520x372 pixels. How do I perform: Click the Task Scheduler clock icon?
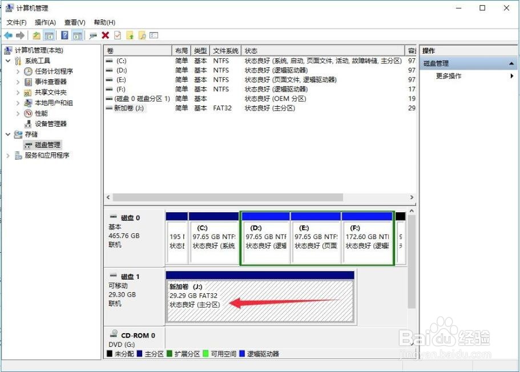click(x=28, y=71)
